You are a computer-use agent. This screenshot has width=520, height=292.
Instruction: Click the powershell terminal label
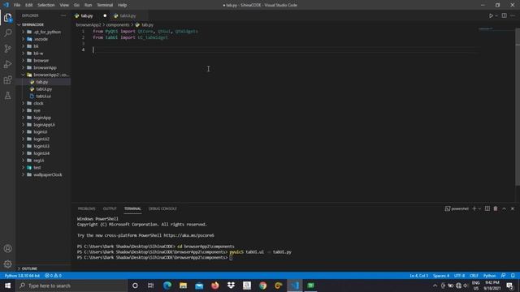tap(457, 208)
